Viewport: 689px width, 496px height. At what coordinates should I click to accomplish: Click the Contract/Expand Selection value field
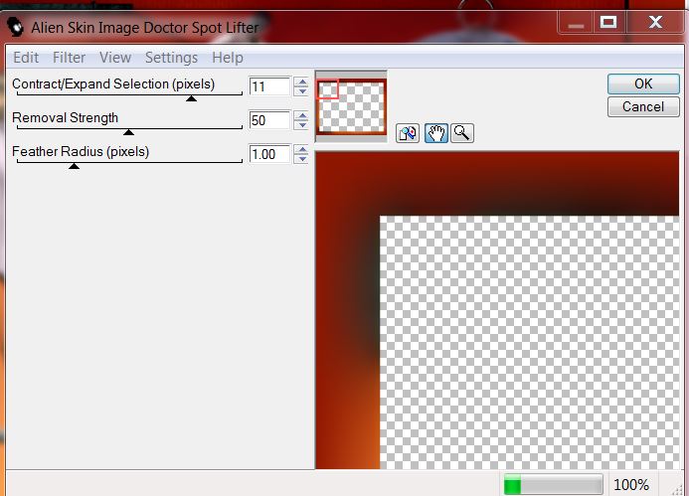click(269, 86)
